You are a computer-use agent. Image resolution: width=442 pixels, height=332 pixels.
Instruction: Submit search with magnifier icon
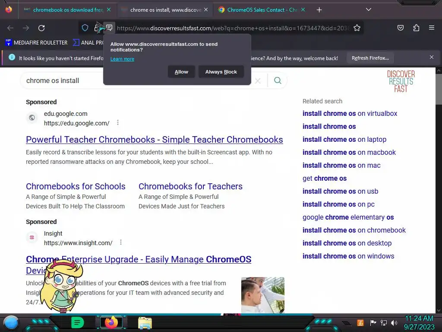(278, 81)
